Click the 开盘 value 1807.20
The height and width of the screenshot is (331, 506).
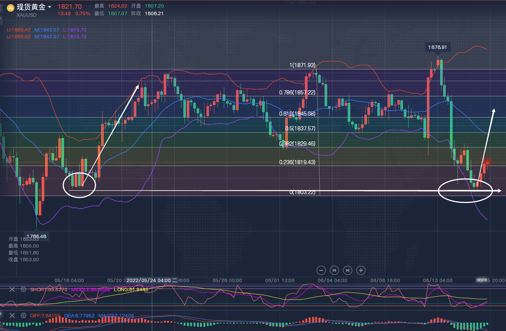[x=154, y=6]
